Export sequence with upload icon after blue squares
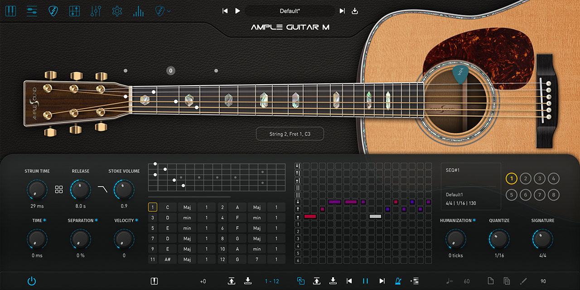Image resolution: width=580 pixels, height=290 pixels. coord(317,281)
